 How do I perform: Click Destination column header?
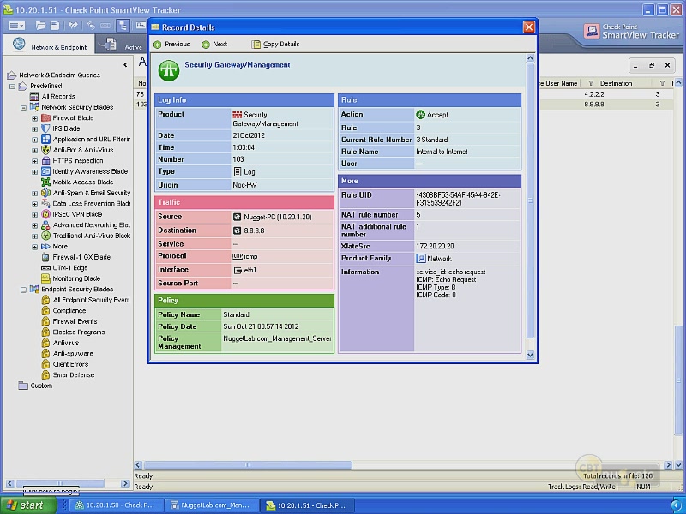[x=616, y=83]
